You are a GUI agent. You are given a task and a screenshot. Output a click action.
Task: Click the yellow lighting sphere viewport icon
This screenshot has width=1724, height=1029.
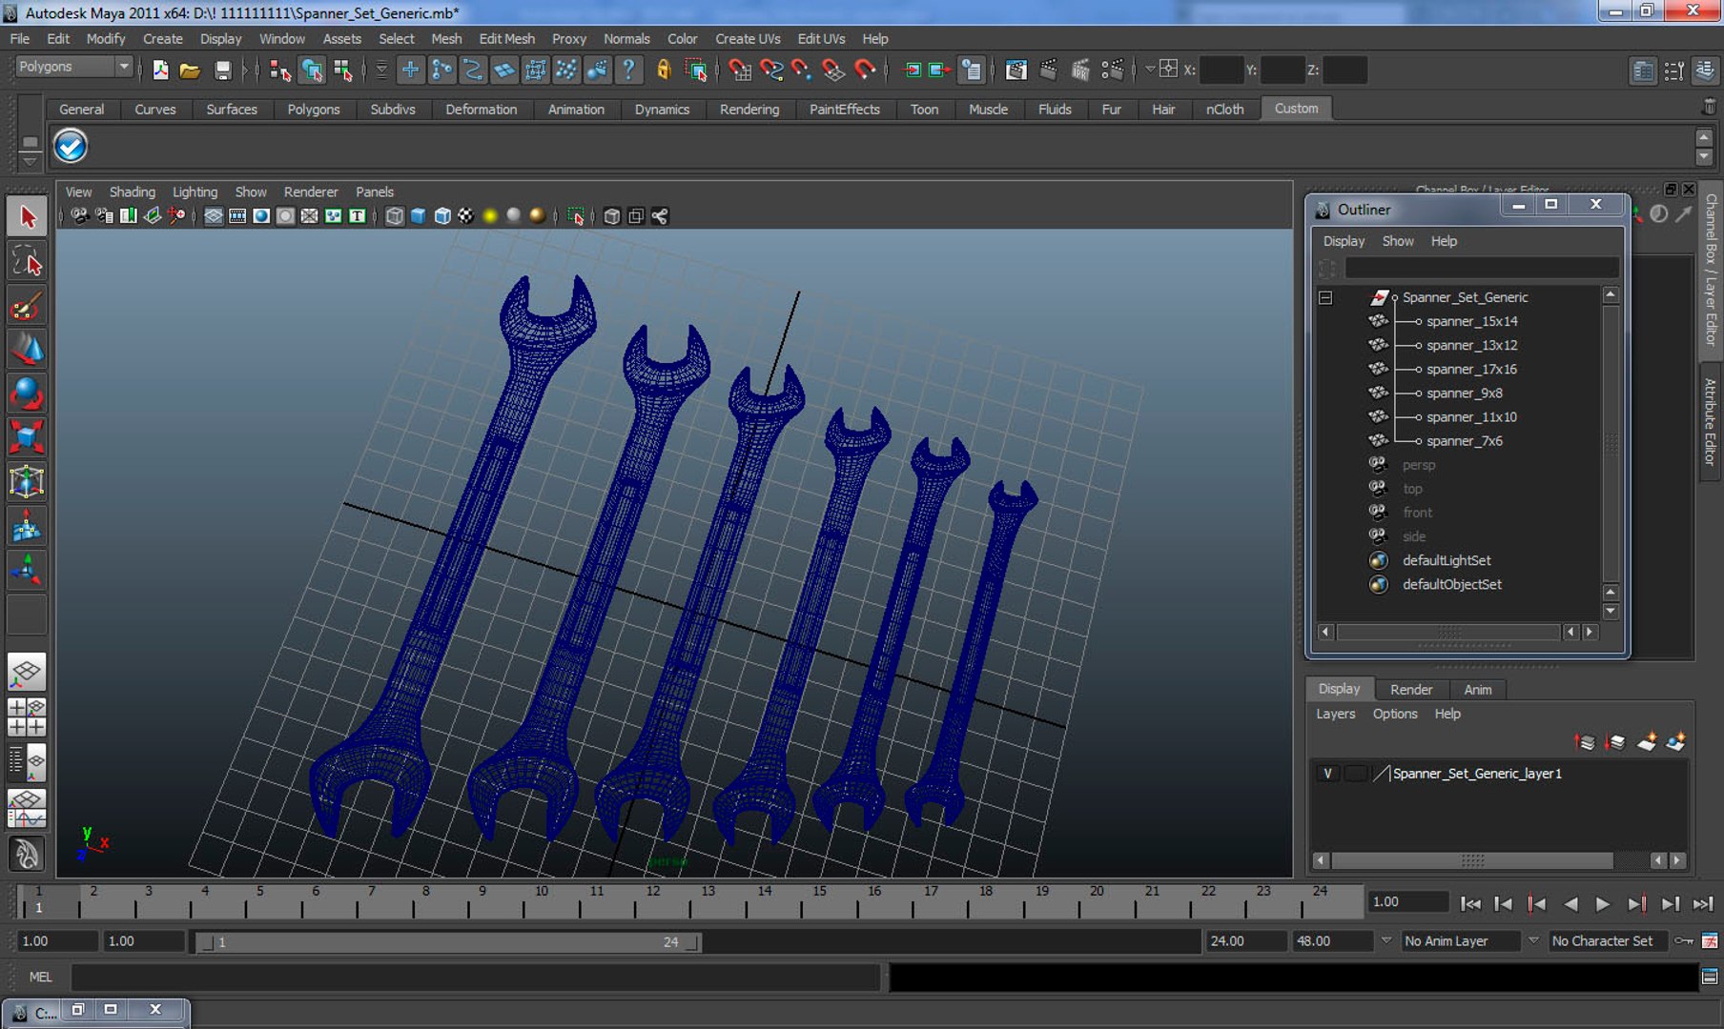[x=490, y=216]
